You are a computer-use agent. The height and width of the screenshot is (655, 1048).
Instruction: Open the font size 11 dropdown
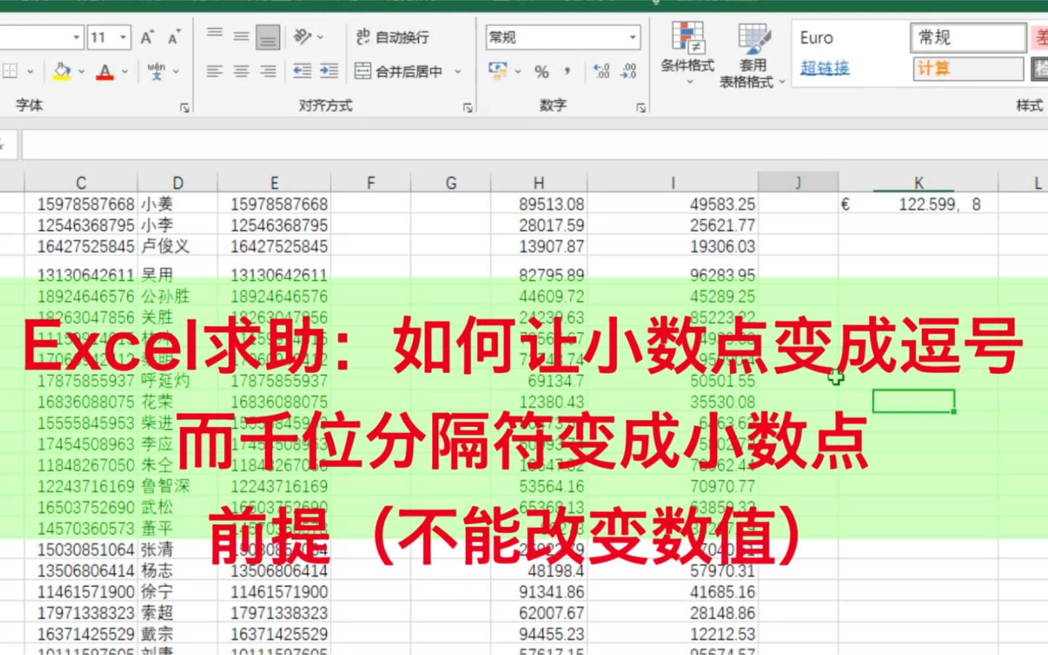tap(123, 38)
